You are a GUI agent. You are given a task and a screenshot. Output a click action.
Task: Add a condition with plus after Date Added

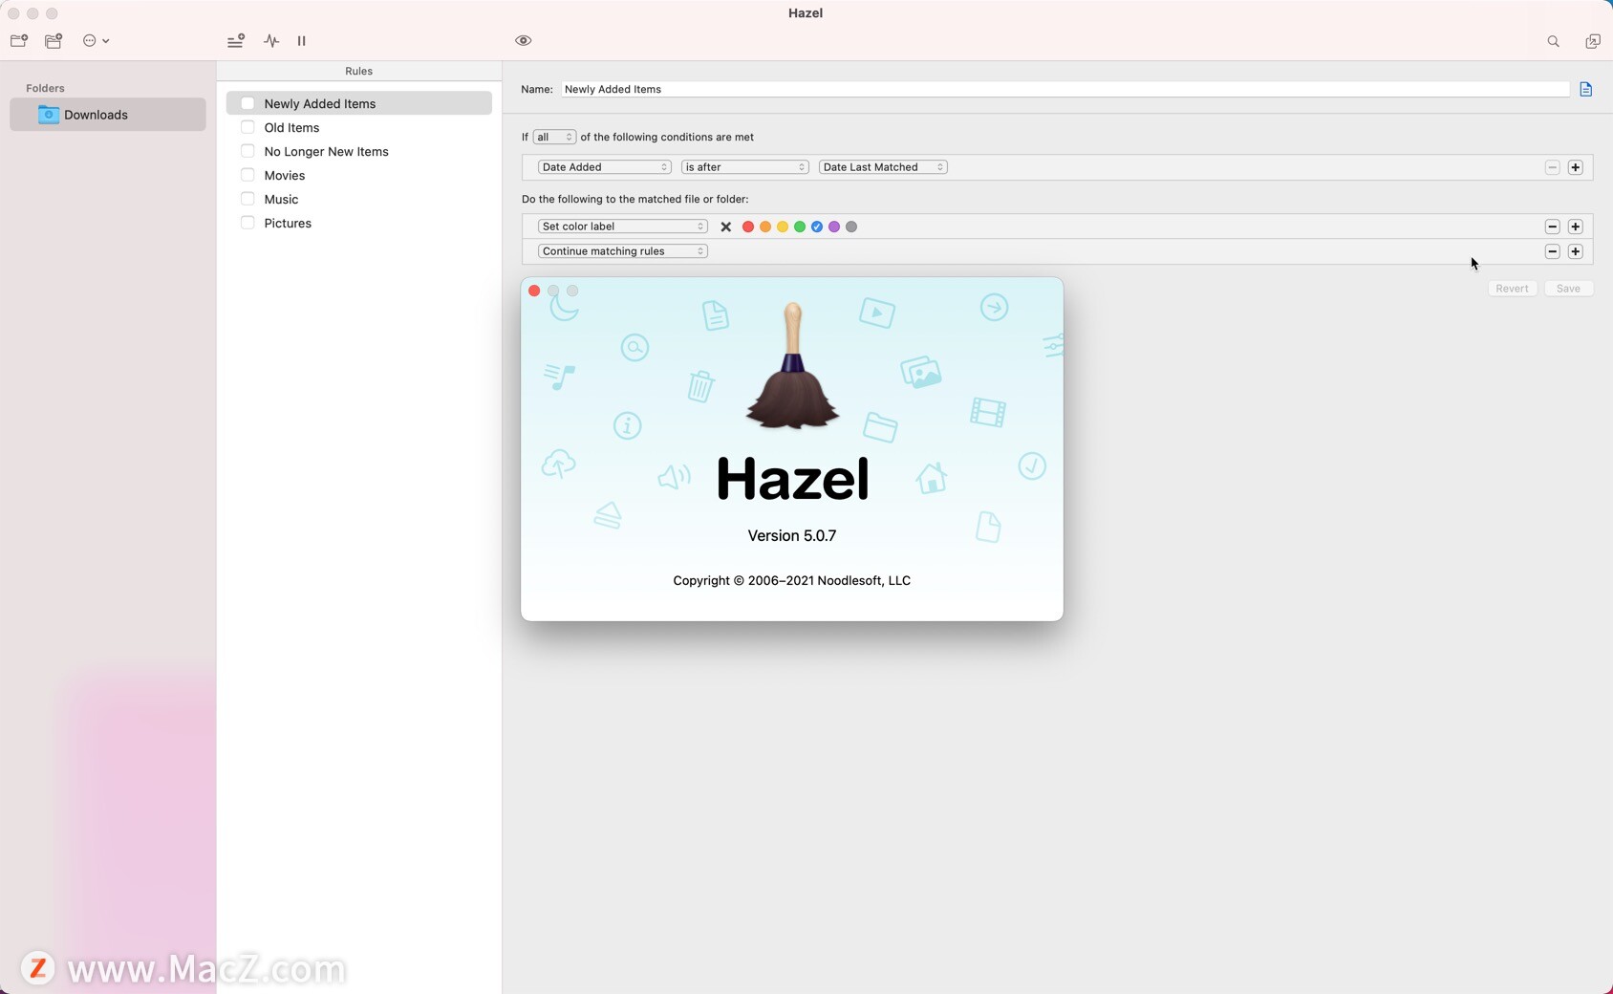1576,167
